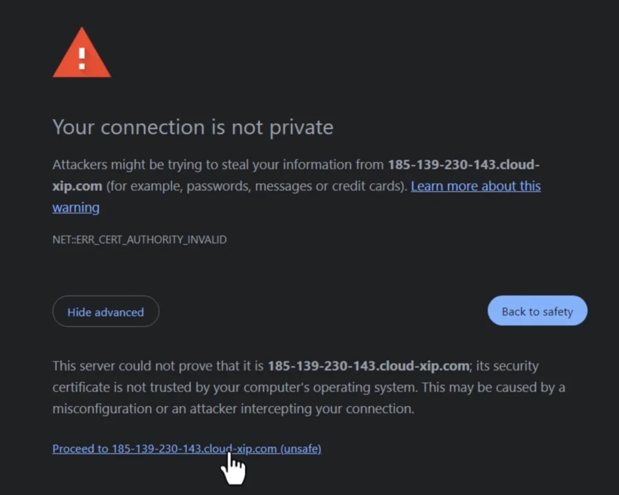Click the word 'warning' under the attackers paragraph

tap(76, 207)
